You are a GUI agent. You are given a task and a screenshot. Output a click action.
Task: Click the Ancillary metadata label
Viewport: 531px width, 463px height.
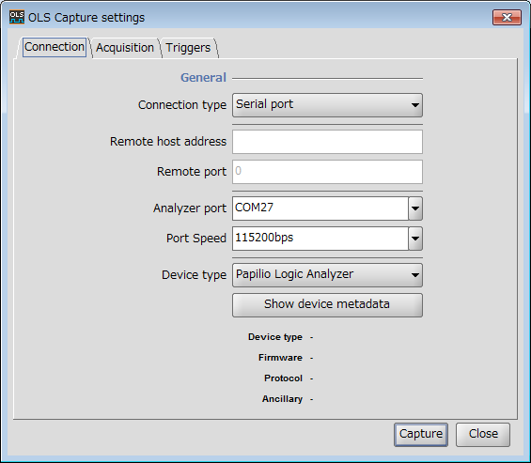click(x=282, y=399)
